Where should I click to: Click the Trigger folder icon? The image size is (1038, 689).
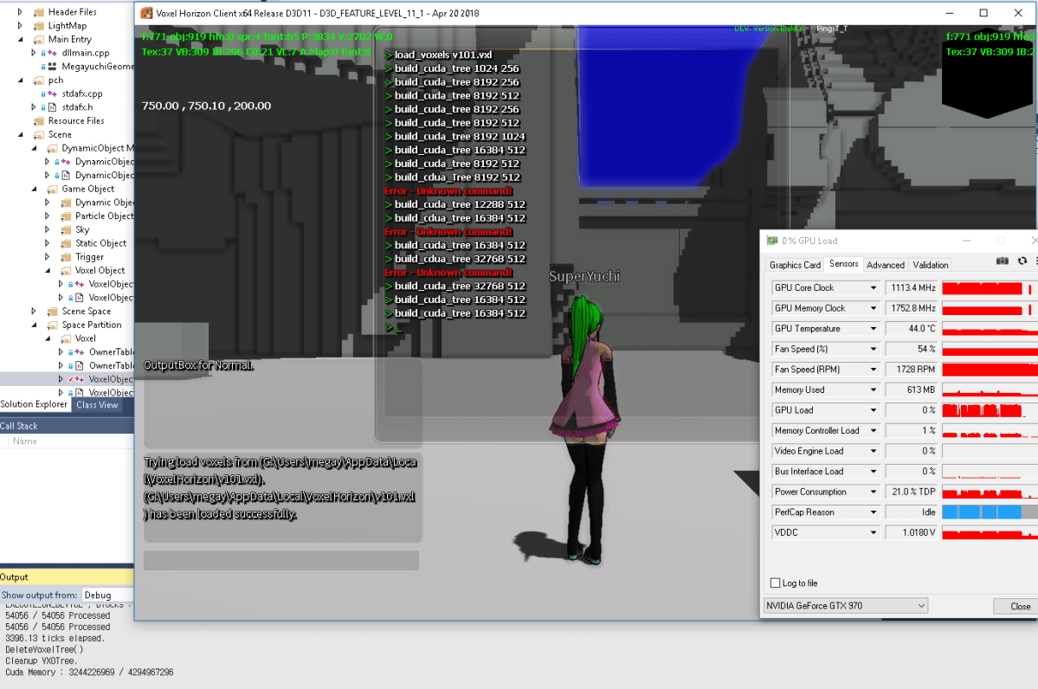(x=66, y=257)
